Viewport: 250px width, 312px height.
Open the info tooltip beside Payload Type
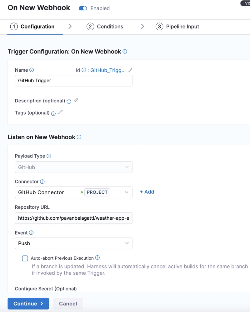coord(49,156)
